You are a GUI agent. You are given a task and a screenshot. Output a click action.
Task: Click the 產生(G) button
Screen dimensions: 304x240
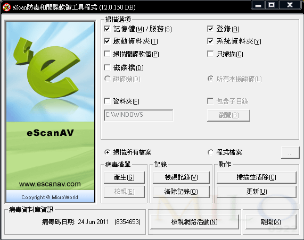[x=124, y=177]
